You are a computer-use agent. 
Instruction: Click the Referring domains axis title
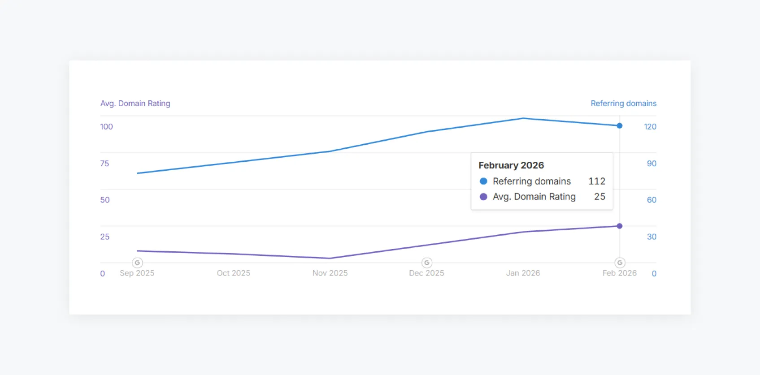pyautogui.click(x=623, y=103)
